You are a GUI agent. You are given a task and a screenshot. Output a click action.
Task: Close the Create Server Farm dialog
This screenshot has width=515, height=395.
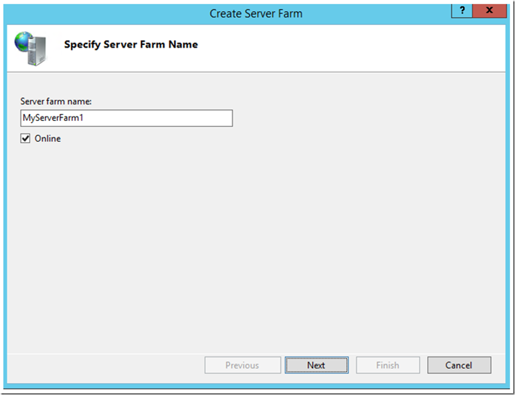[x=490, y=10]
